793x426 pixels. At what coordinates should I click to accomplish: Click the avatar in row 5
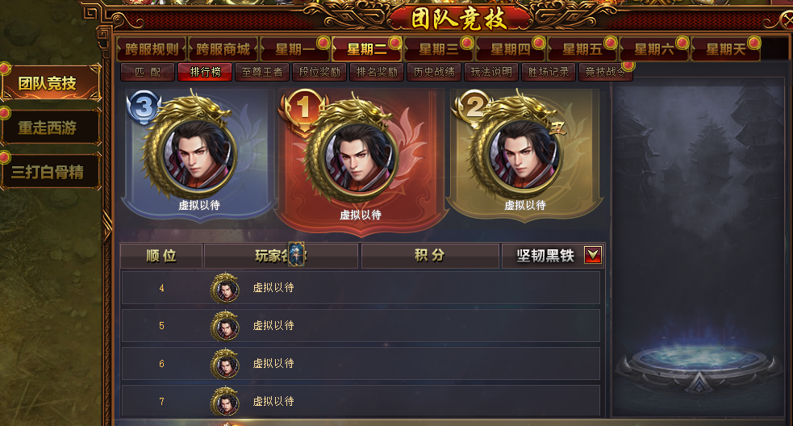pos(224,326)
